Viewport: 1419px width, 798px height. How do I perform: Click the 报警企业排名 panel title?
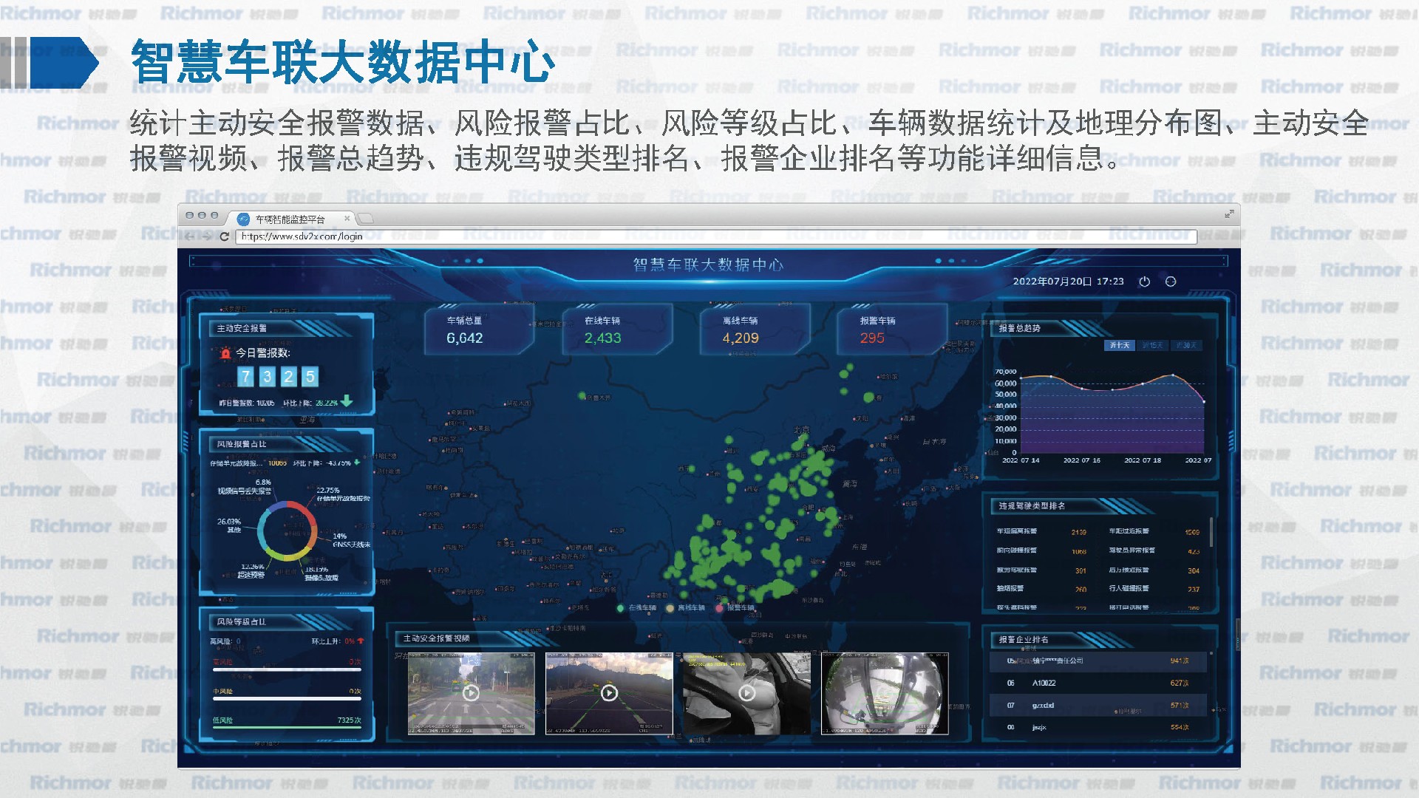tap(1024, 639)
